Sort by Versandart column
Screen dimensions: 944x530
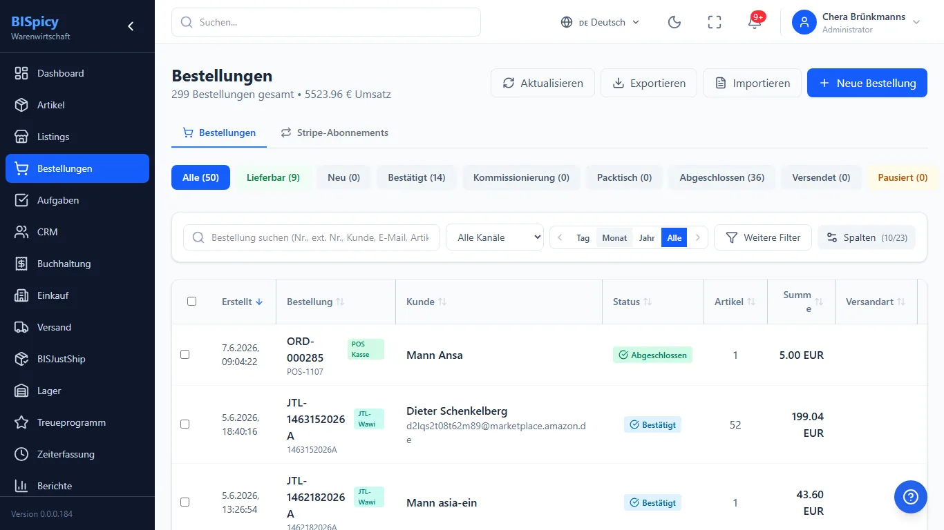(876, 302)
